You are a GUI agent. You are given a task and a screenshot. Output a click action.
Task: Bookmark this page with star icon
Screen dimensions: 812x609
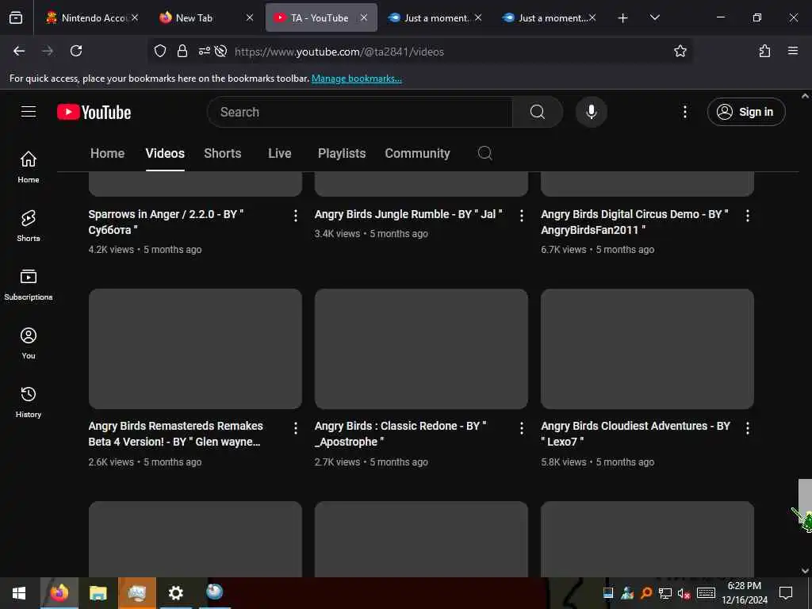[680, 51]
